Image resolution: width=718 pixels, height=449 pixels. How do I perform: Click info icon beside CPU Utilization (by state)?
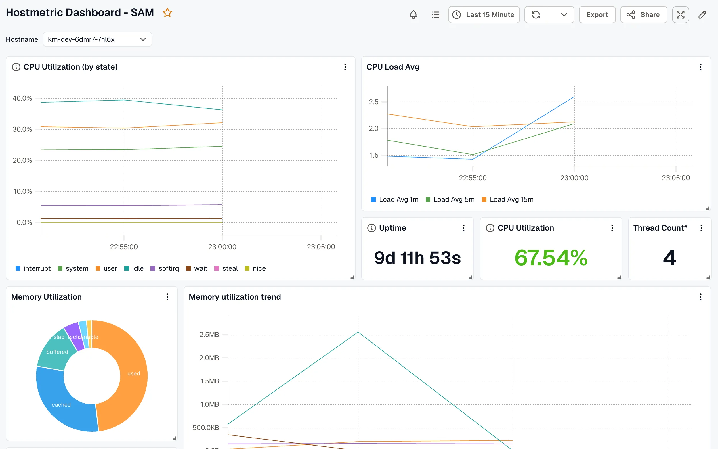point(16,67)
